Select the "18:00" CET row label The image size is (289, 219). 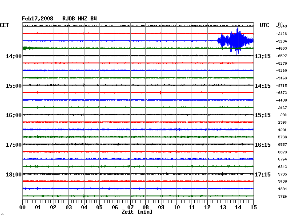(x=14, y=174)
